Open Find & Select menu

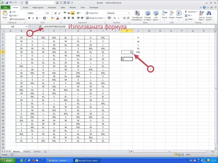click(209, 16)
